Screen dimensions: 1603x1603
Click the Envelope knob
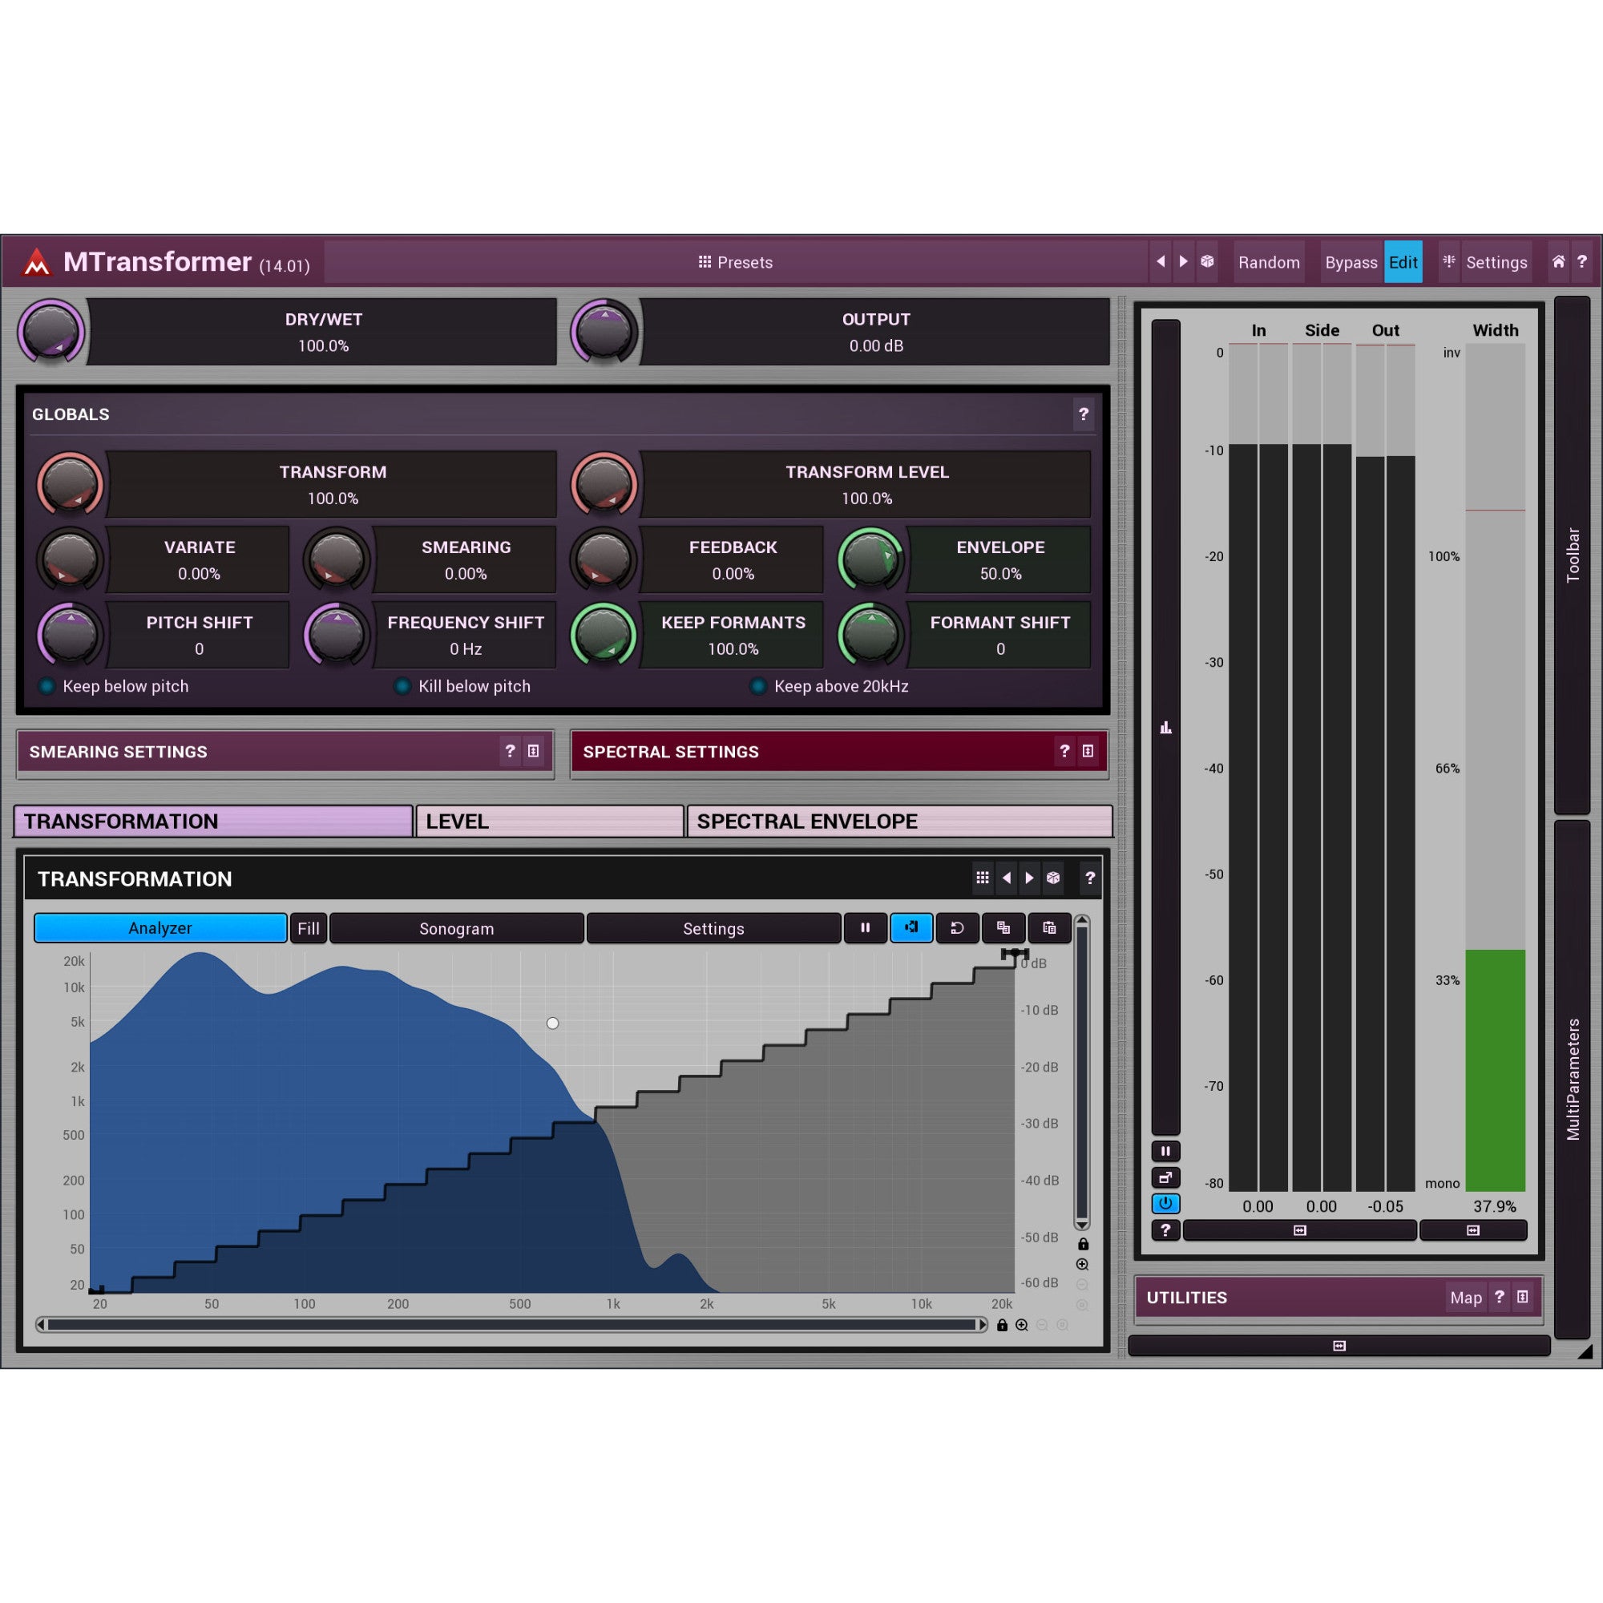(x=870, y=559)
